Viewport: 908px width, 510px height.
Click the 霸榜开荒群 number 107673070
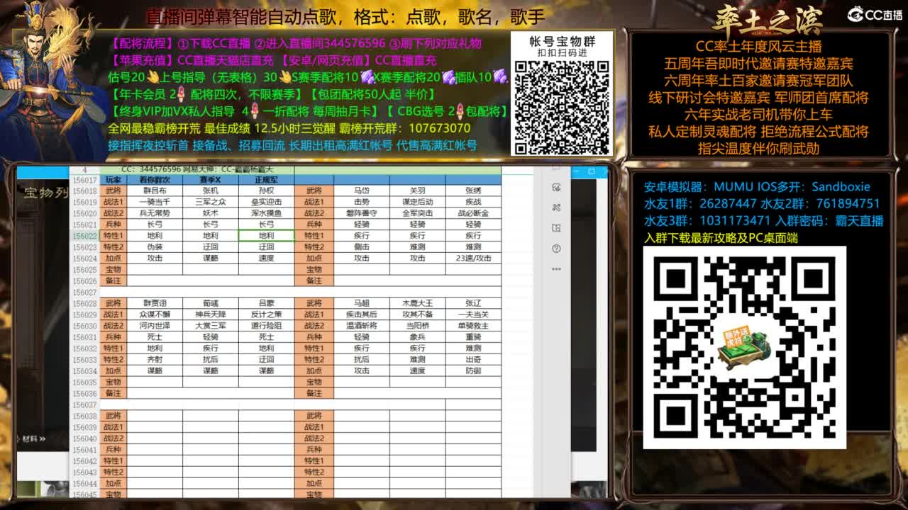441,129
